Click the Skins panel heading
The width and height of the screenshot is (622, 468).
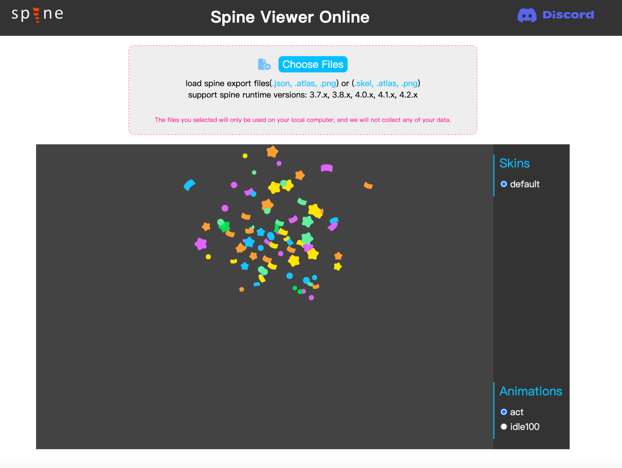(x=514, y=163)
